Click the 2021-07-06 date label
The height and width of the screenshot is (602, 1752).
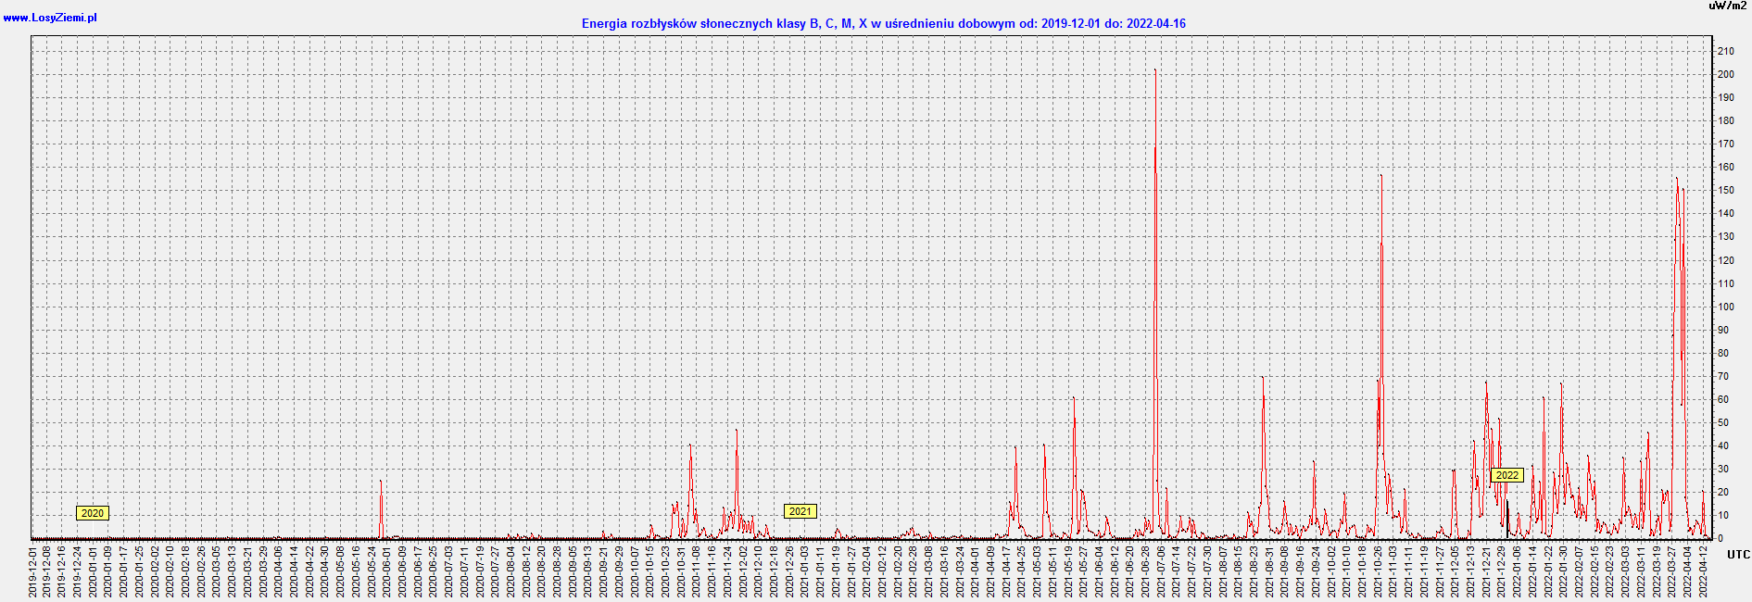1162,571
